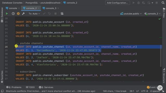Click the LF line separator indicator
Image resolution: width=166 pixels, height=93 pixels.
[137, 91]
